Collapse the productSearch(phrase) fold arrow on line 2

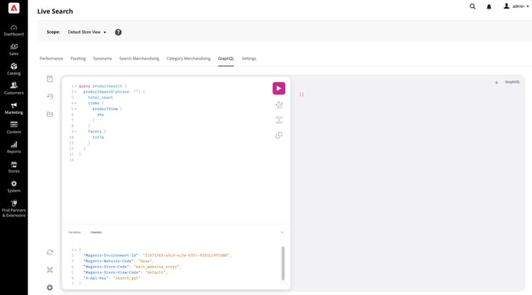pos(75,92)
